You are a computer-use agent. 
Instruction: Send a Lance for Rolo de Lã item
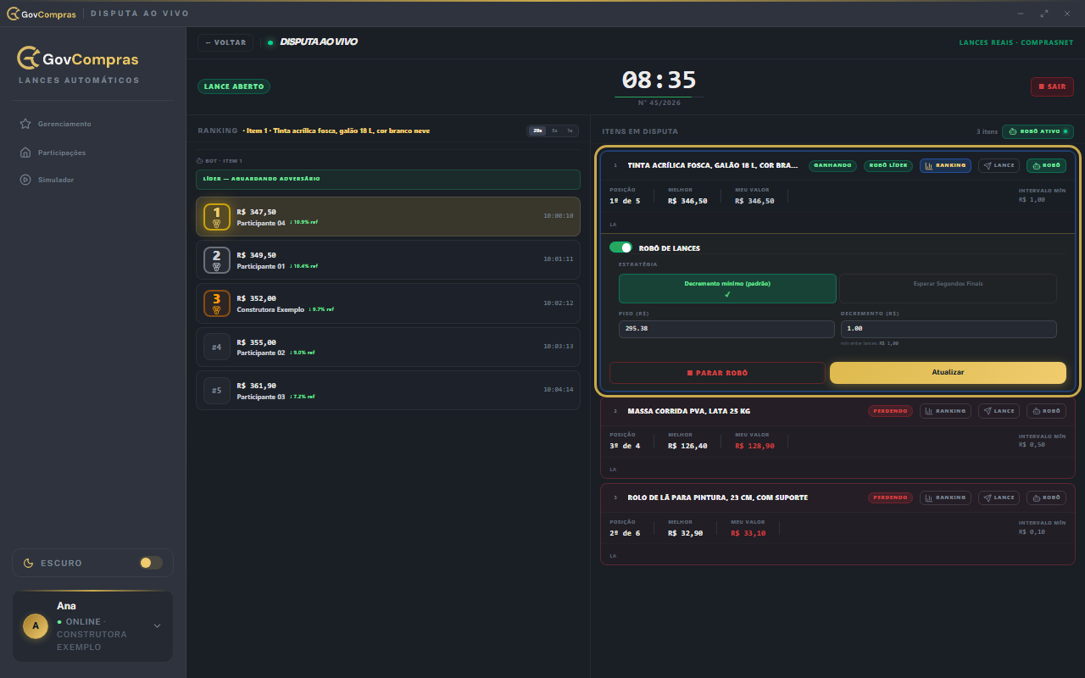999,497
